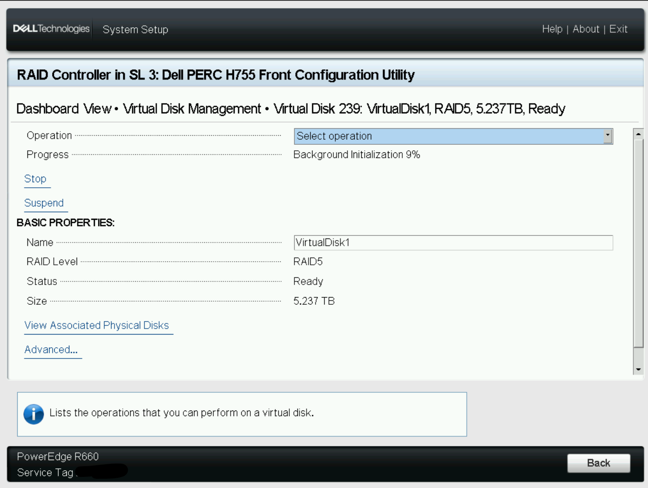Click the scrollbar down arrow
Screen dimensions: 648x488
click(x=638, y=370)
